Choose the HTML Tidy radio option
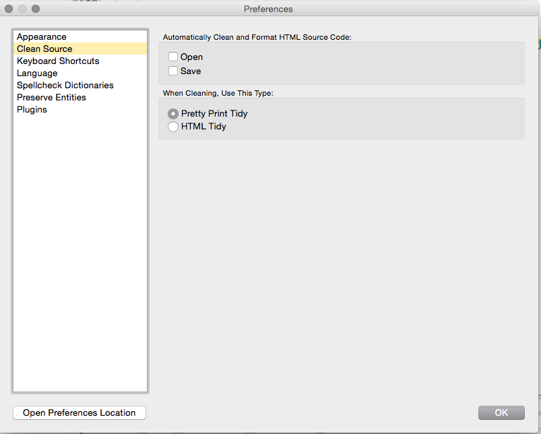This screenshot has height=434, width=541. tap(173, 126)
